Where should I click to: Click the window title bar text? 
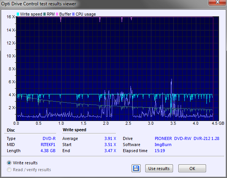coord(38,4)
